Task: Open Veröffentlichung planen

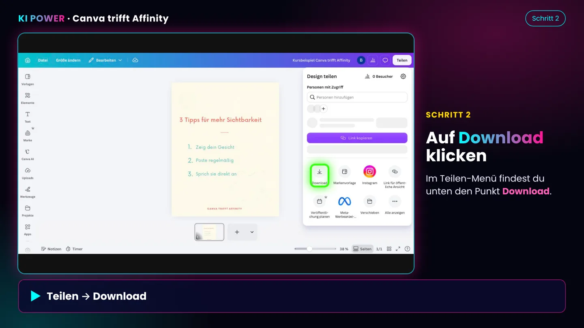Action: coord(320,207)
